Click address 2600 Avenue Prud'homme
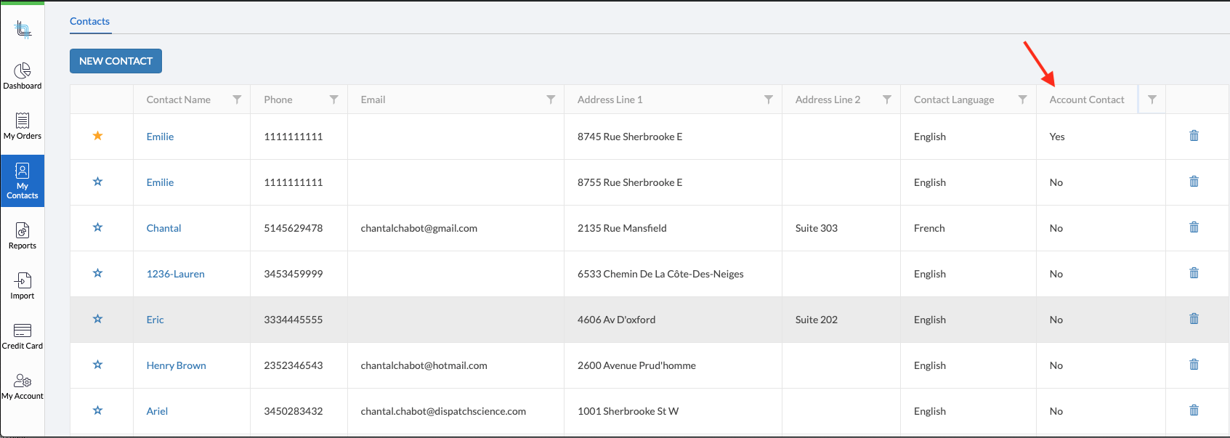 coord(636,365)
